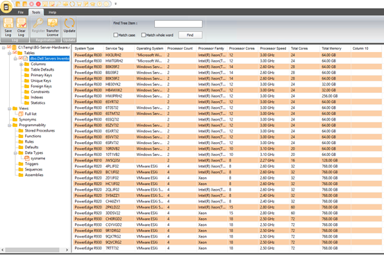The width and height of the screenshot is (384, 255).
Task: Click the service tag cell 7RTT7J2
Action: point(119,248)
